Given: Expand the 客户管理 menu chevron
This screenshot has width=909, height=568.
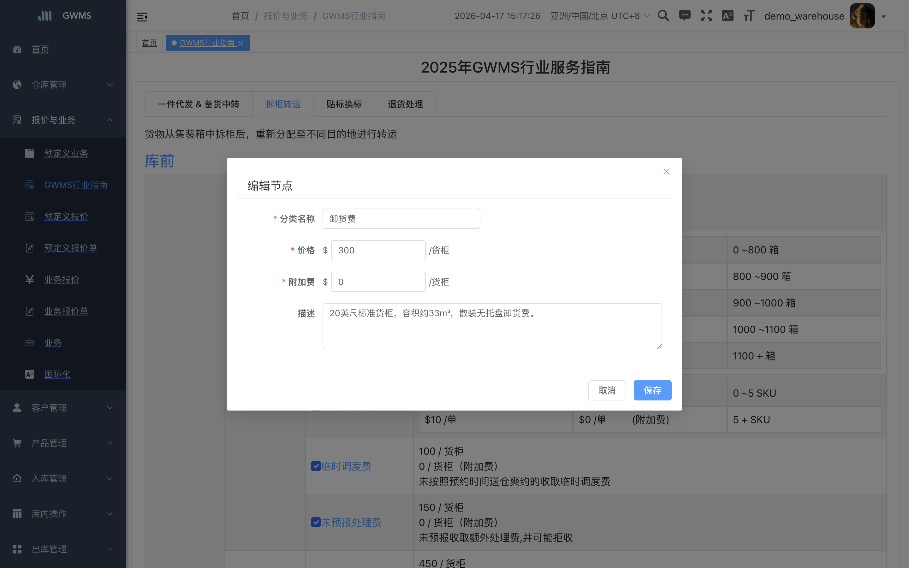Looking at the screenshot, I should [x=110, y=408].
